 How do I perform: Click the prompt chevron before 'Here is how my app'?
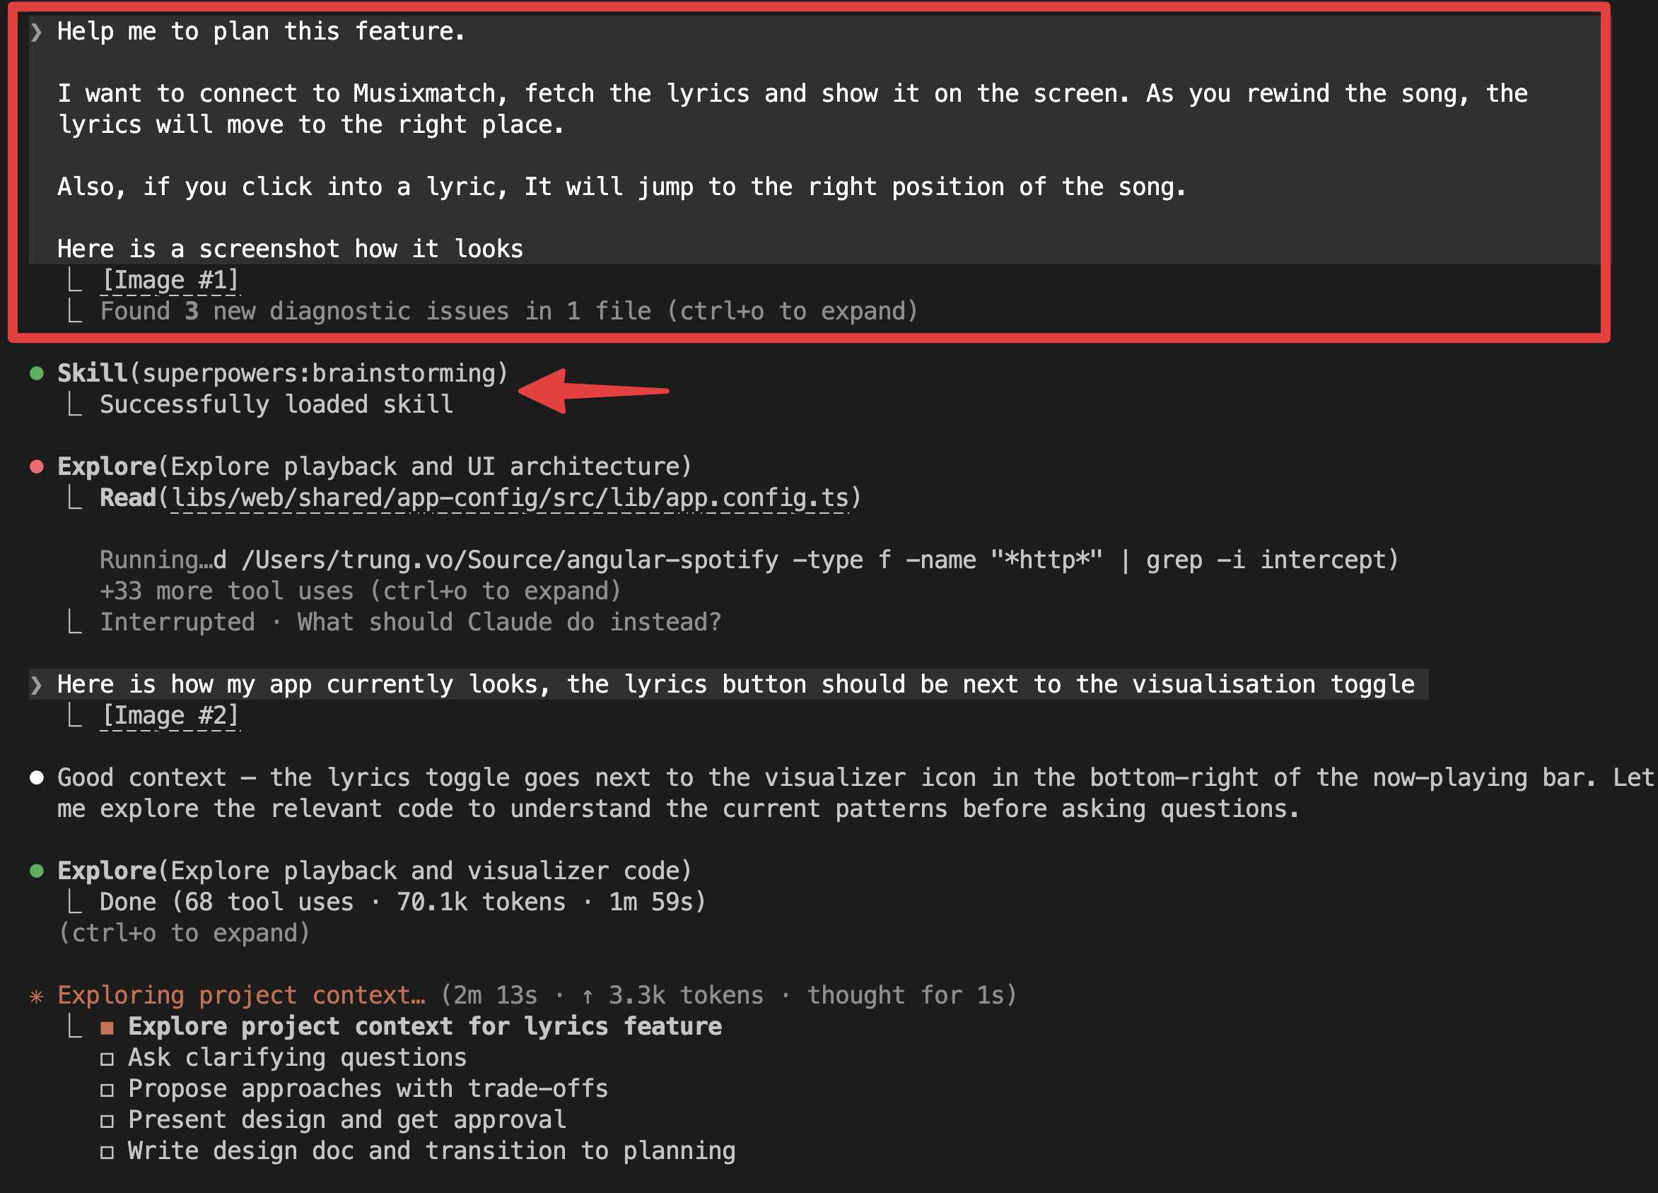tap(37, 685)
